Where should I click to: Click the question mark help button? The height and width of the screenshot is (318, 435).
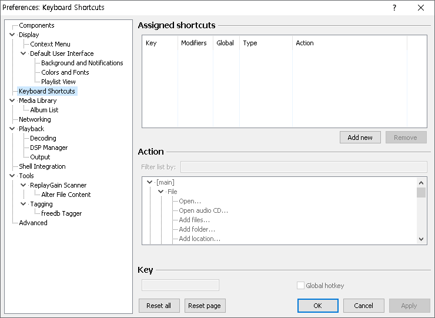click(394, 8)
